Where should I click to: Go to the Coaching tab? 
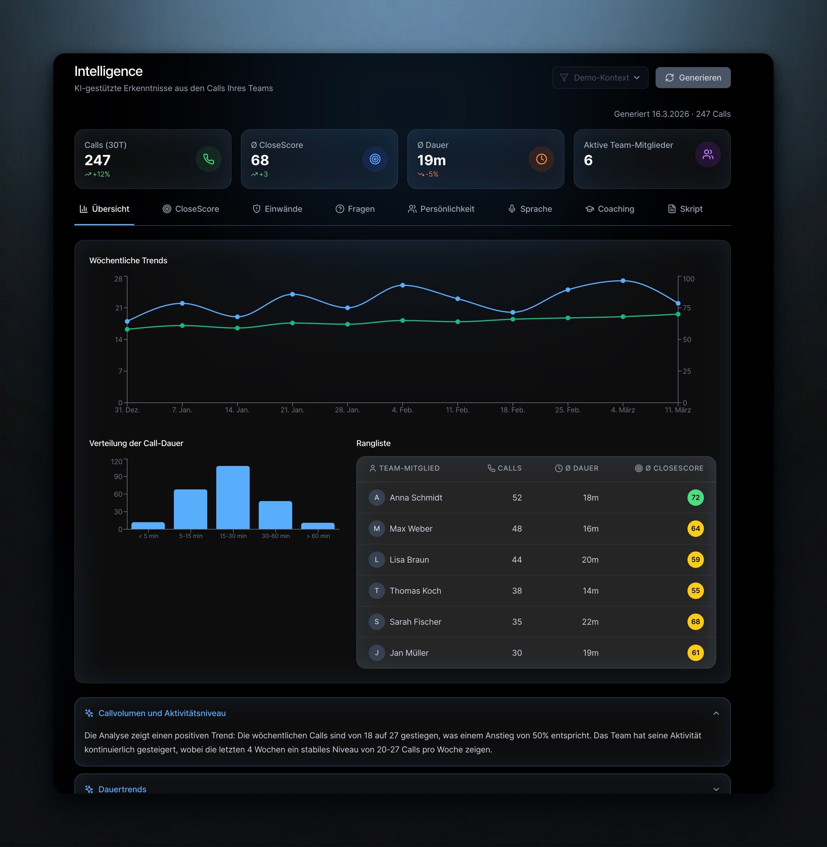coord(610,209)
